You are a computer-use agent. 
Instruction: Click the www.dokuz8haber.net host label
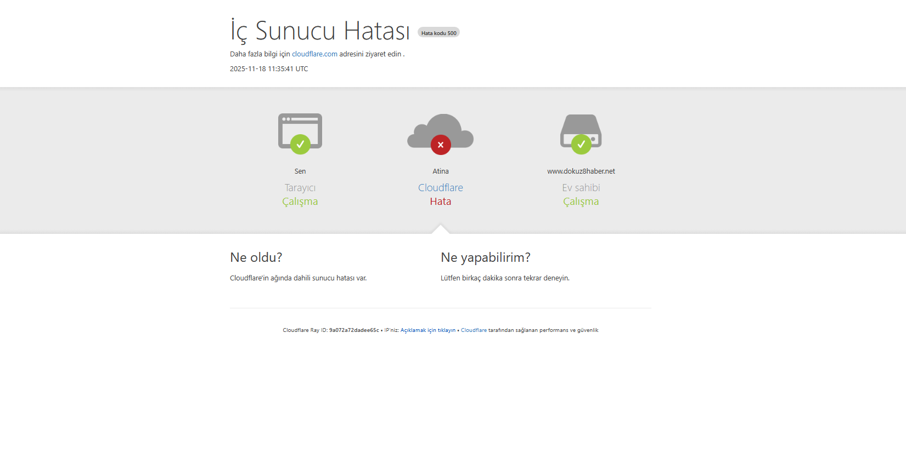coord(581,171)
